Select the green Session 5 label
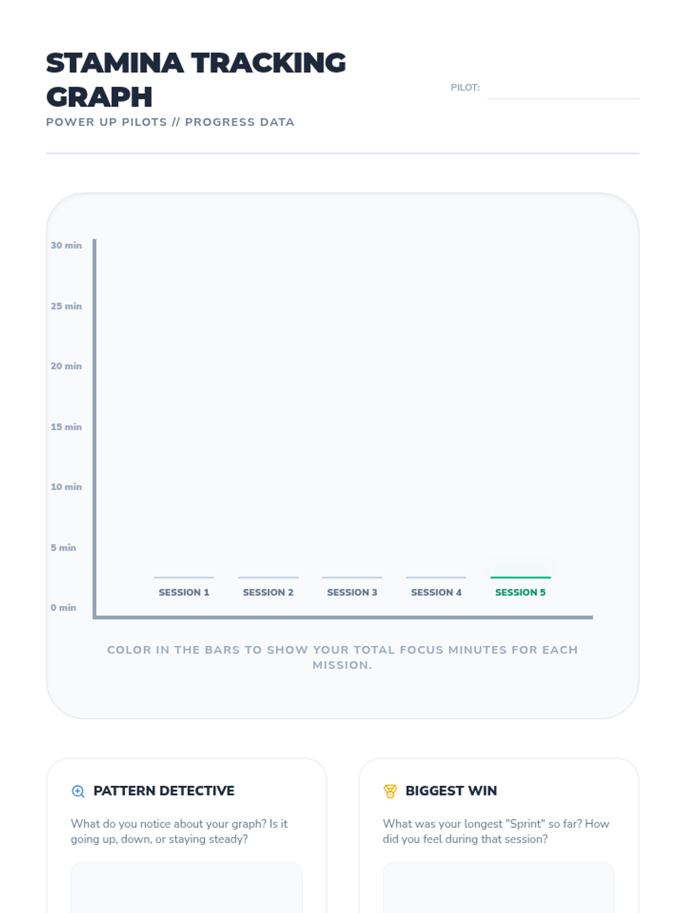Image resolution: width=685 pixels, height=913 pixels. (x=521, y=592)
